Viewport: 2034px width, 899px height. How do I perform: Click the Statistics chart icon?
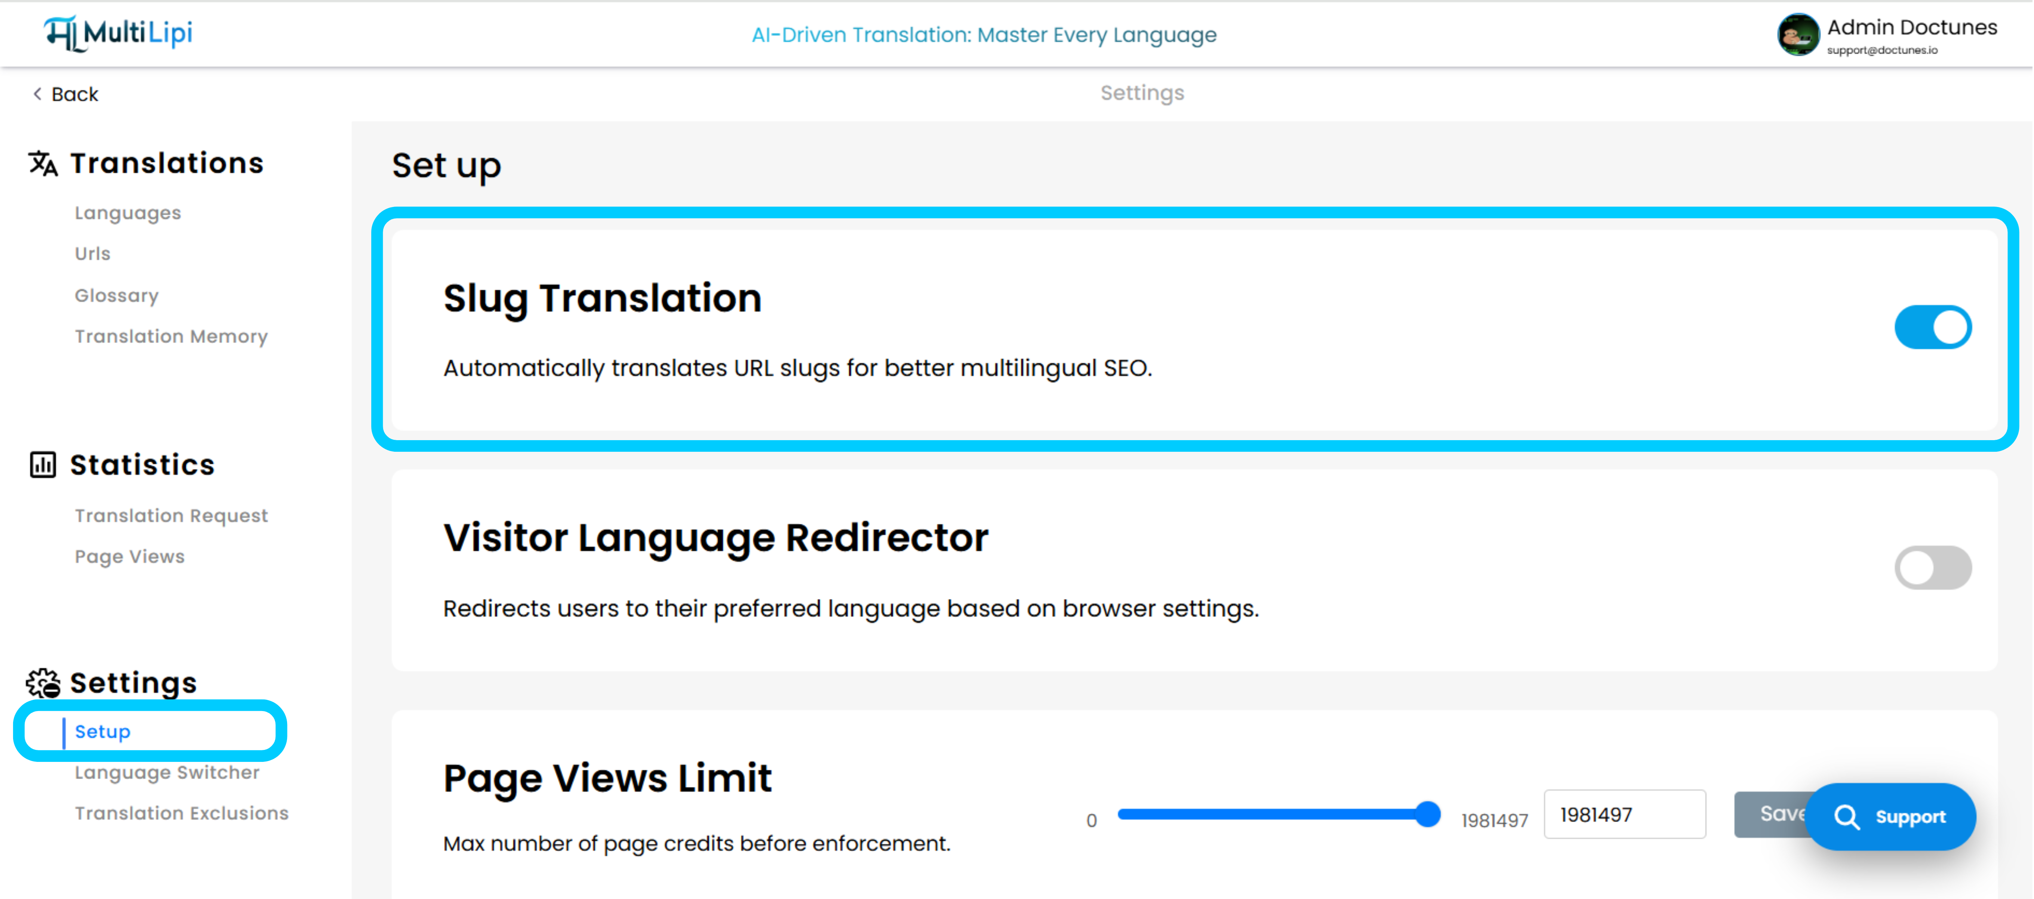43,465
